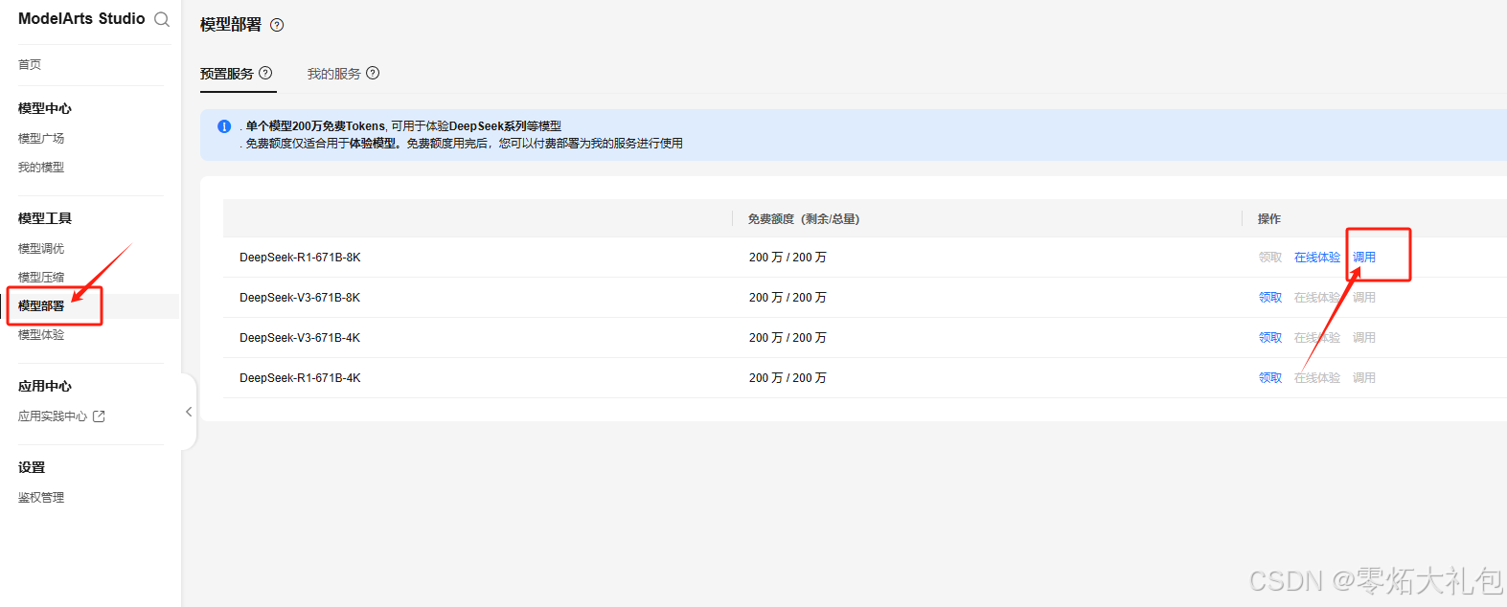Open 我的模型 in the sidebar
Screen dimensions: 1507x607
pyautogui.click(x=41, y=167)
